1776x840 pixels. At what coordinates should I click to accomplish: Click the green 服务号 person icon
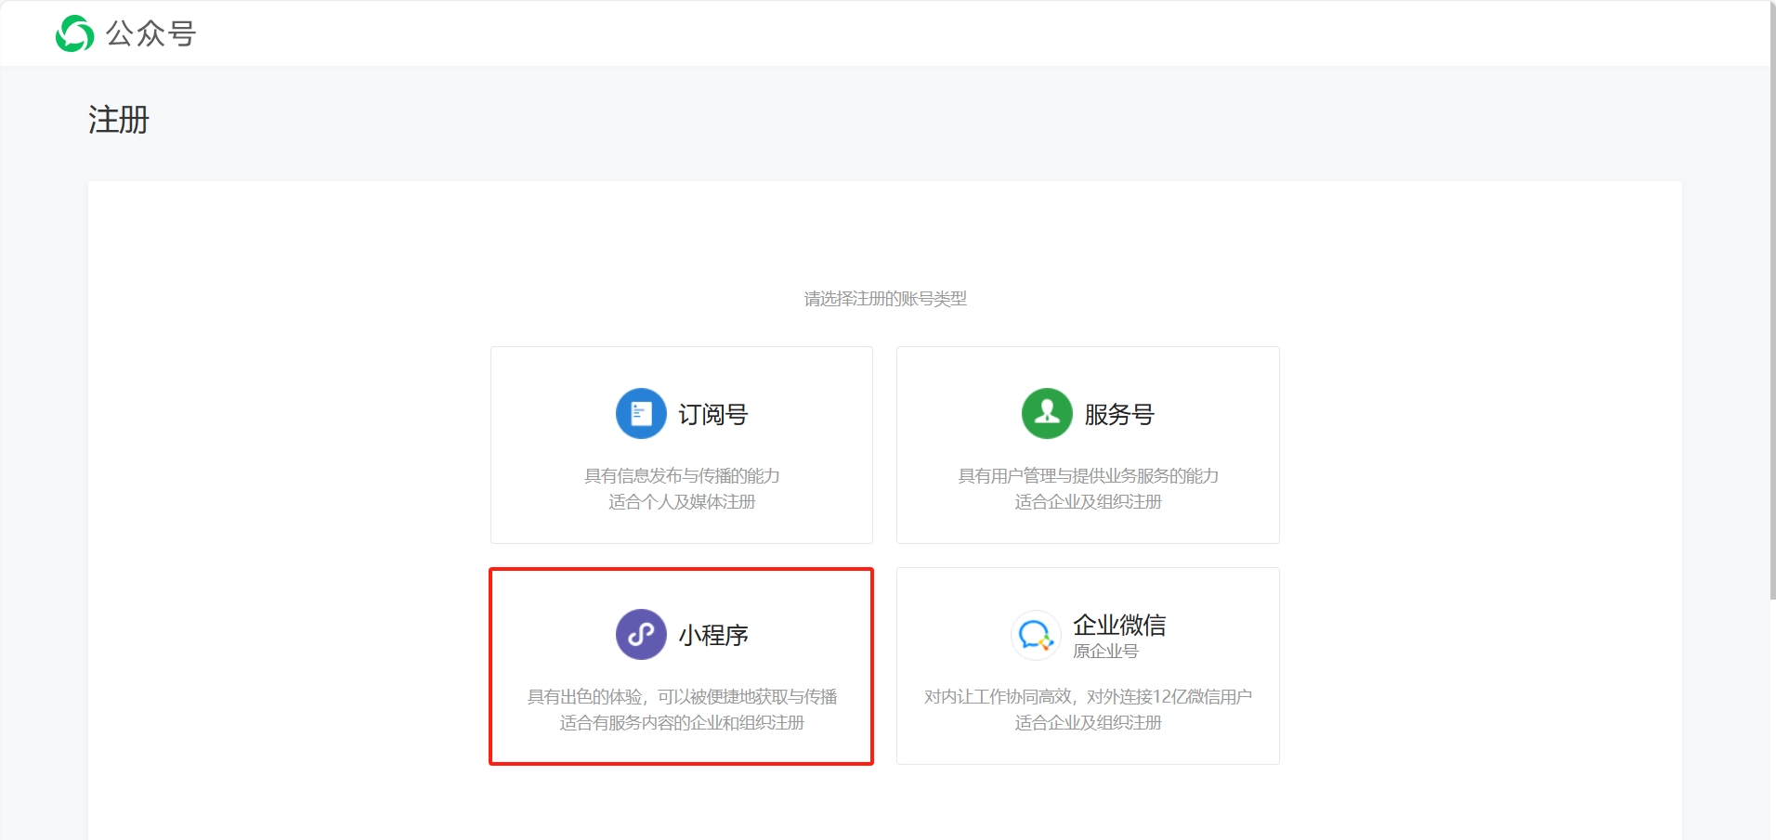click(1047, 413)
